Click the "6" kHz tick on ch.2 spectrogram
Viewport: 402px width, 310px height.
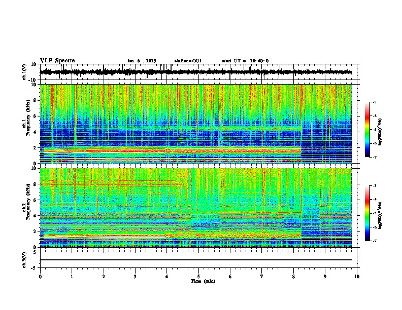coord(36,200)
